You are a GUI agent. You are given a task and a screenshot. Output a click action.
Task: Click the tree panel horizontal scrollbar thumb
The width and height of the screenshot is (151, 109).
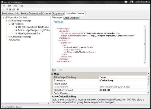click(21, 103)
